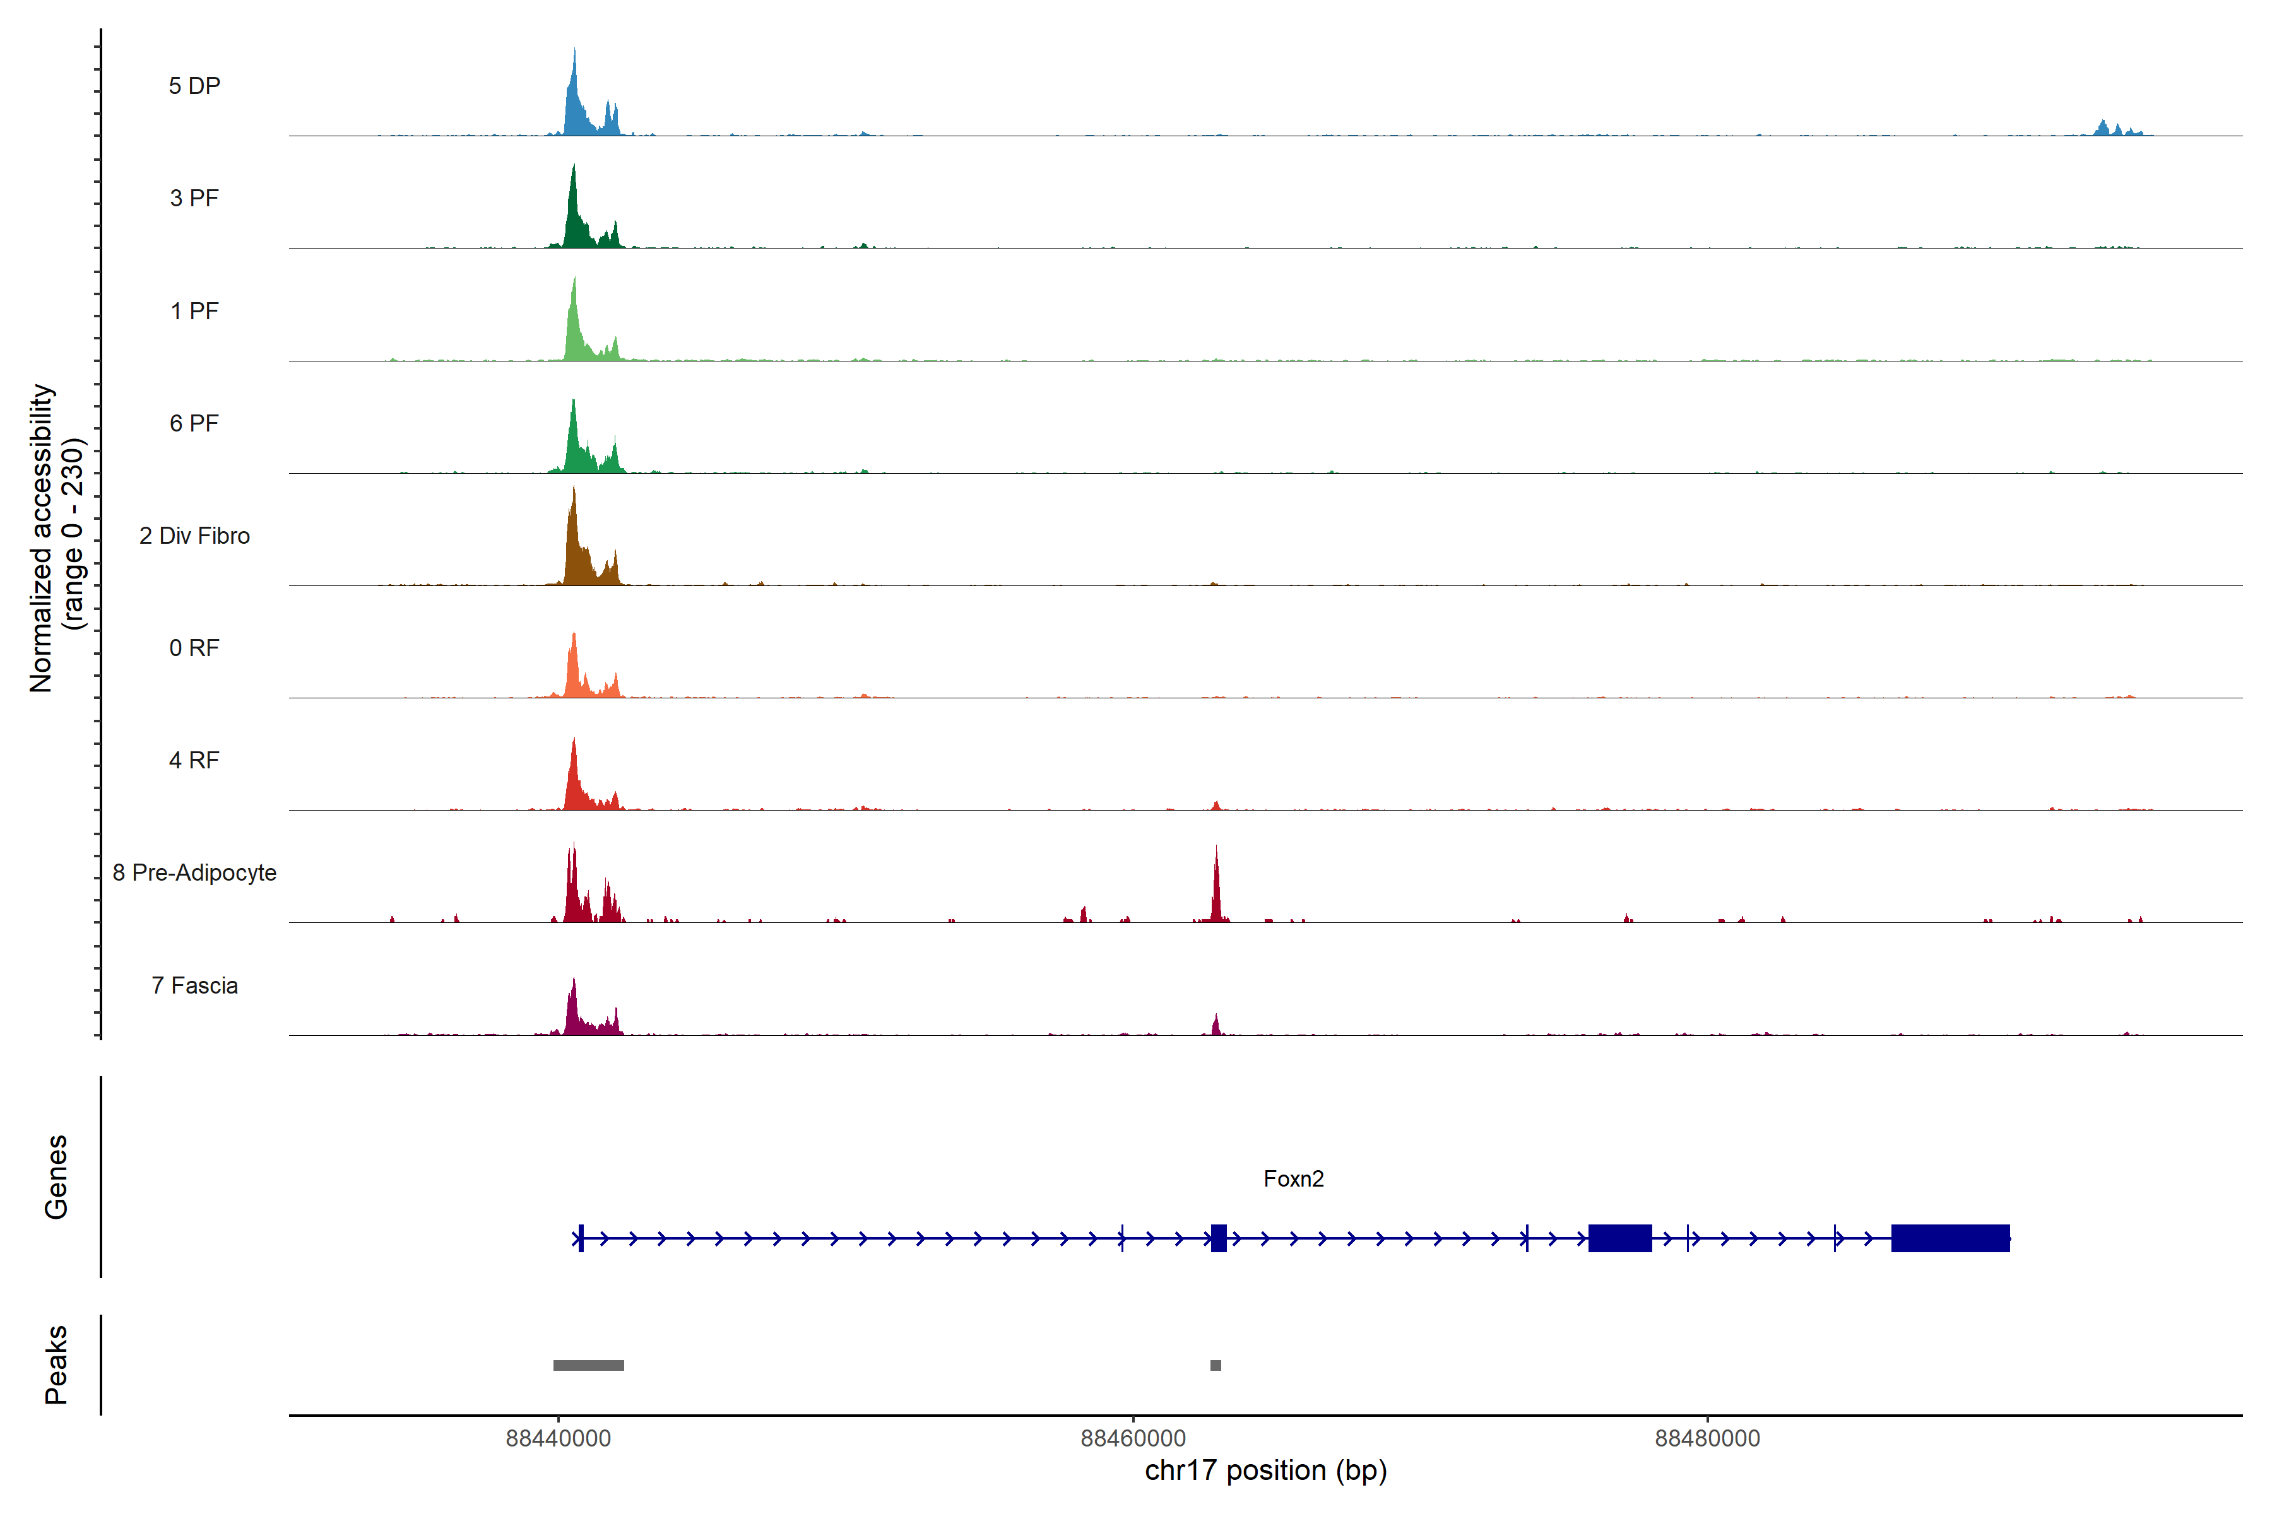The image size is (2272, 1514).
Task: Click the Peaks panel label
Action: click(x=56, y=1364)
